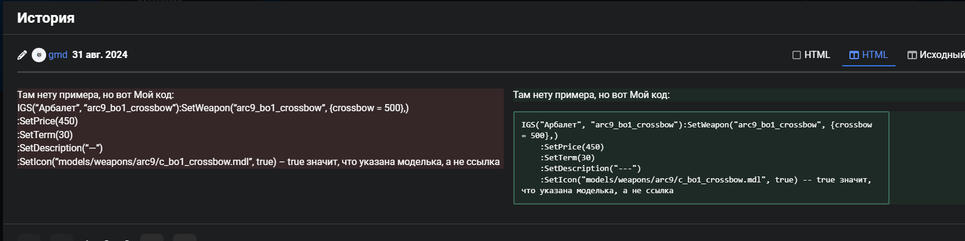The height and width of the screenshot is (241, 965).
Task: Click the blue split-pane icon of active HTML view
Action: pos(854,55)
